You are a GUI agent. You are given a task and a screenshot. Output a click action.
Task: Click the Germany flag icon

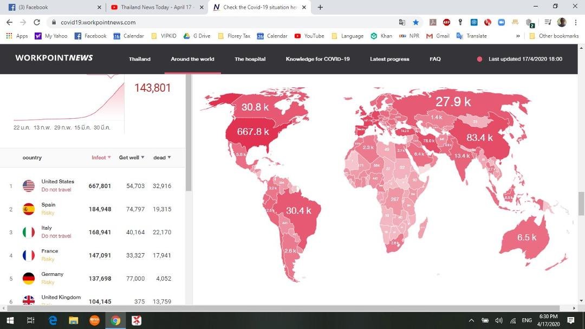pos(29,278)
